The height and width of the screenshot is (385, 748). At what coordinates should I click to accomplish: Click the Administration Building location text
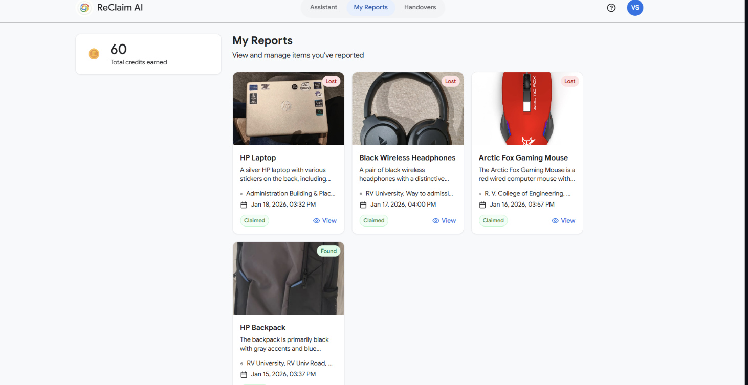(x=291, y=194)
